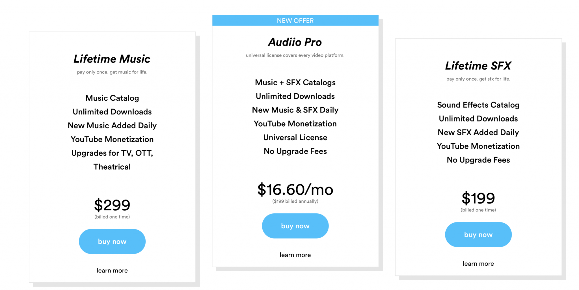Click the Upgrades for TV, OTT text
Screen dimensions: 579x290
pyautogui.click(x=112, y=153)
